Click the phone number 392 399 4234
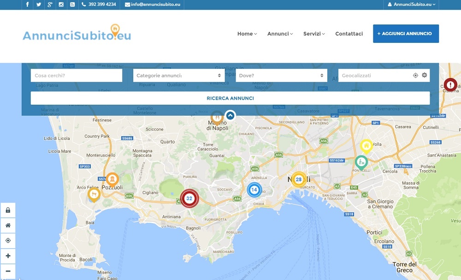 coord(99,5)
